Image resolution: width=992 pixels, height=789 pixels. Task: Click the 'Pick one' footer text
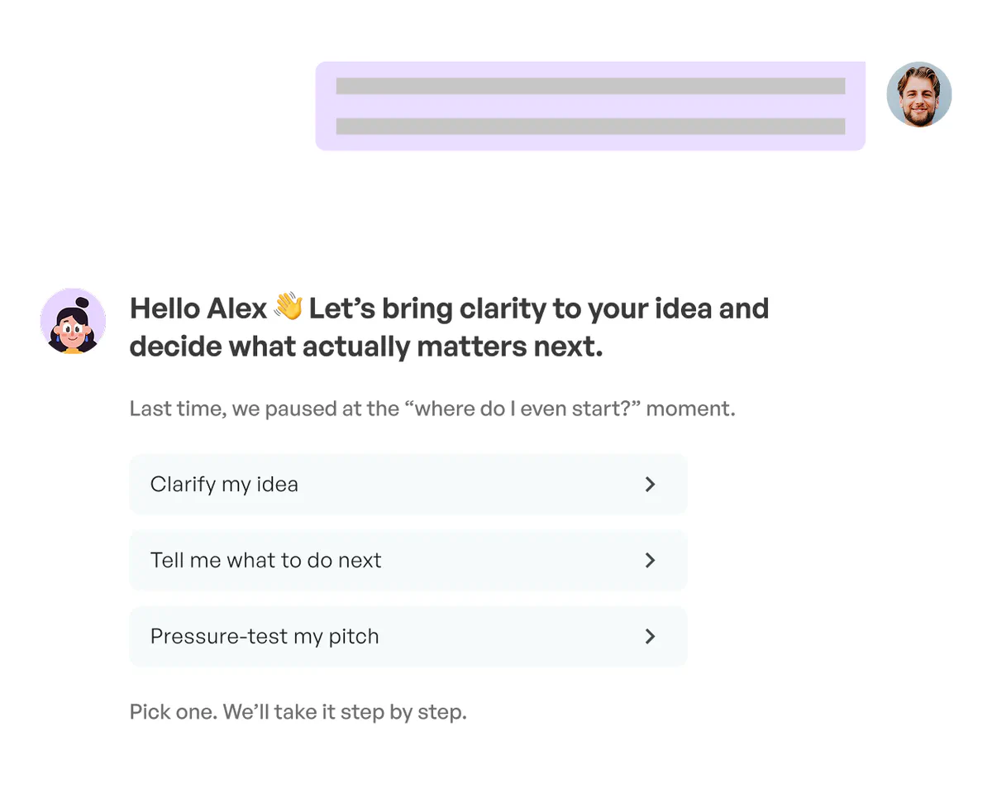pyautogui.click(x=298, y=711)
